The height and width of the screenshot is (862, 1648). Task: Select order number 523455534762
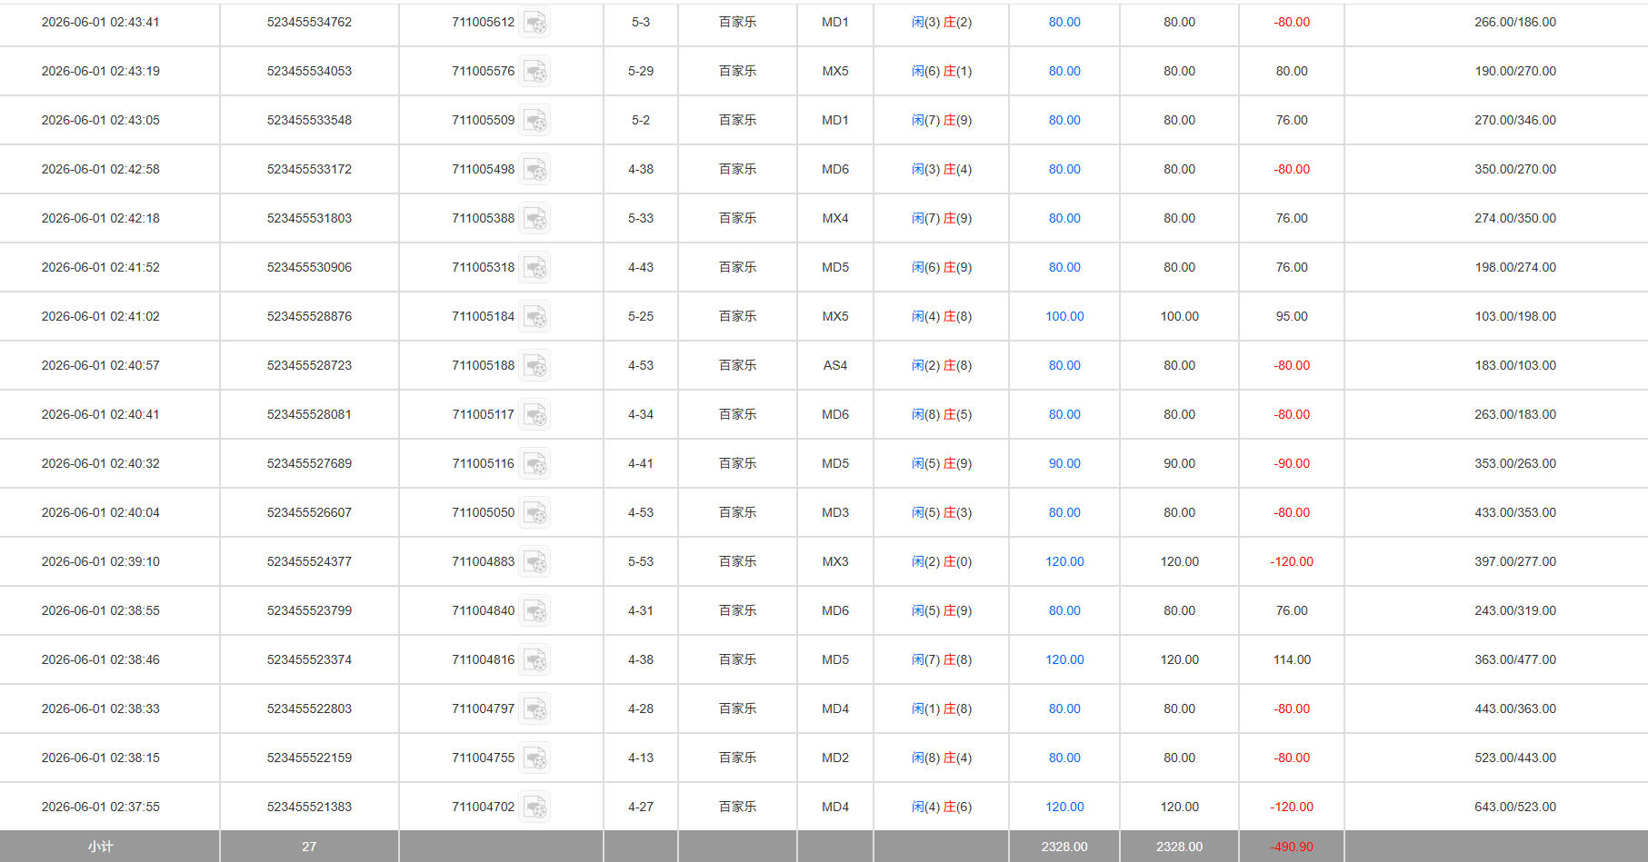coord(309,22)
